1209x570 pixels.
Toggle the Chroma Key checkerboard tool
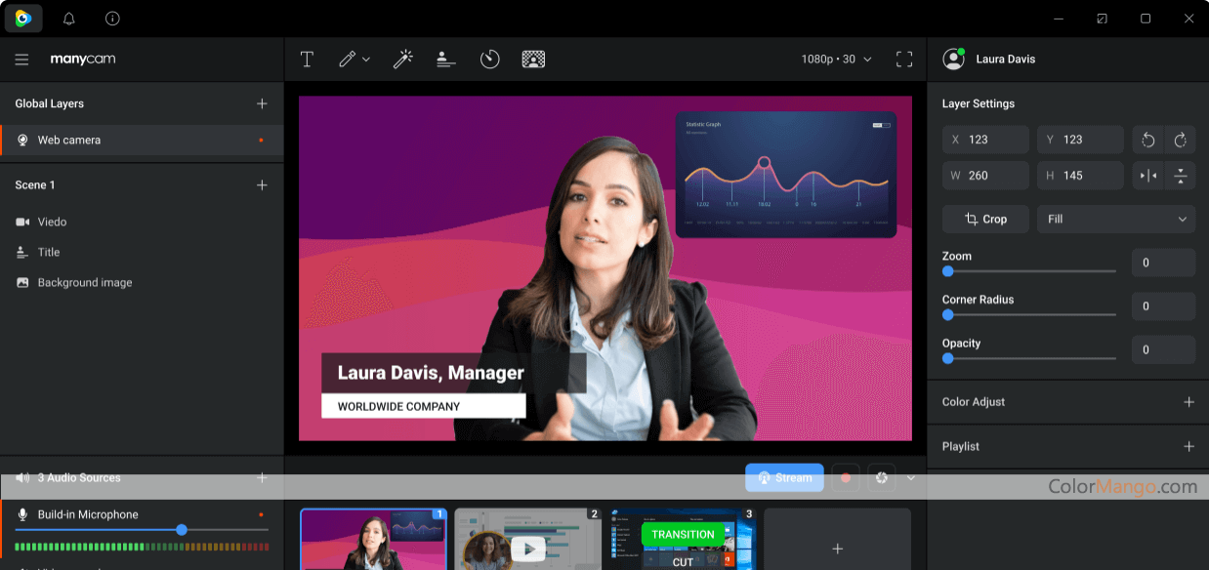(533, 60)
